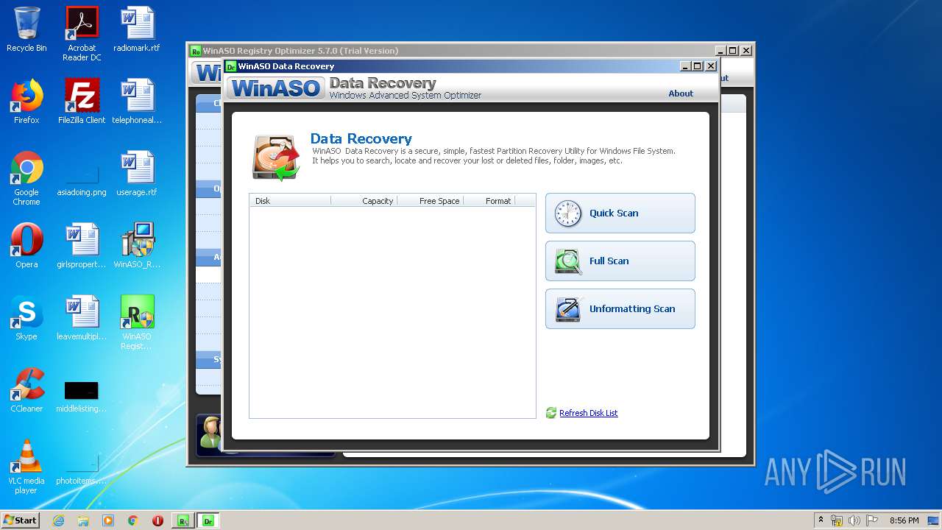942x530 pixels.
Task: Select the WinASO_R... installer icon on desktop
Action: point(137,246)
